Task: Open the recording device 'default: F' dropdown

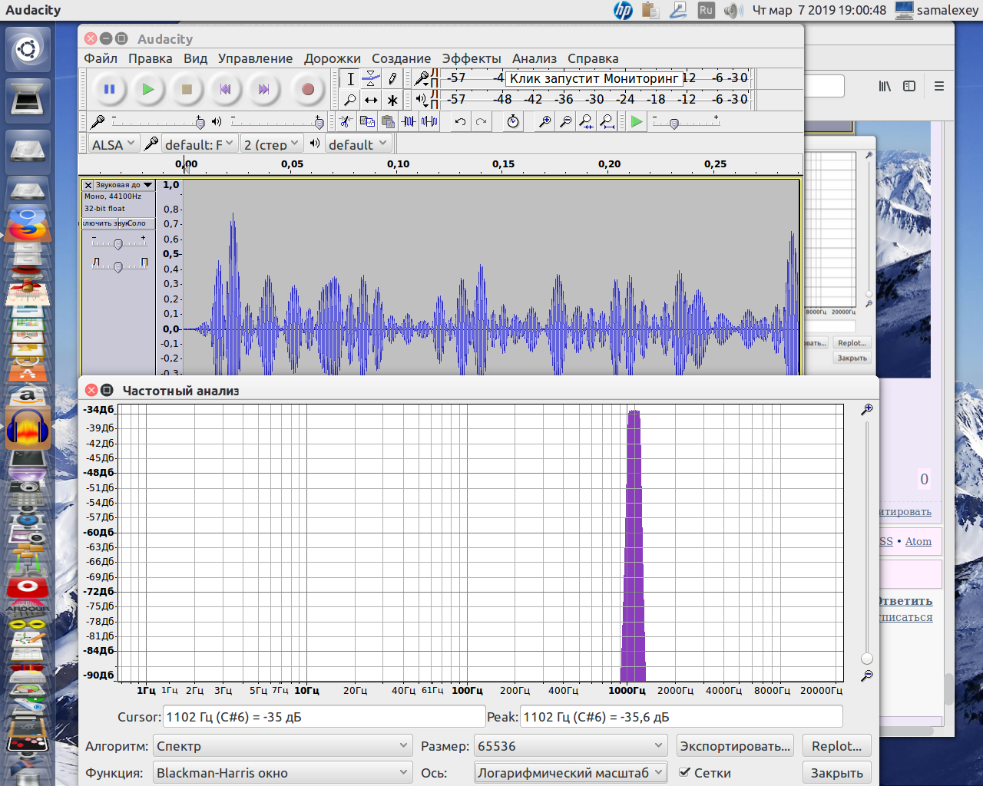Action: coord(199,144)
